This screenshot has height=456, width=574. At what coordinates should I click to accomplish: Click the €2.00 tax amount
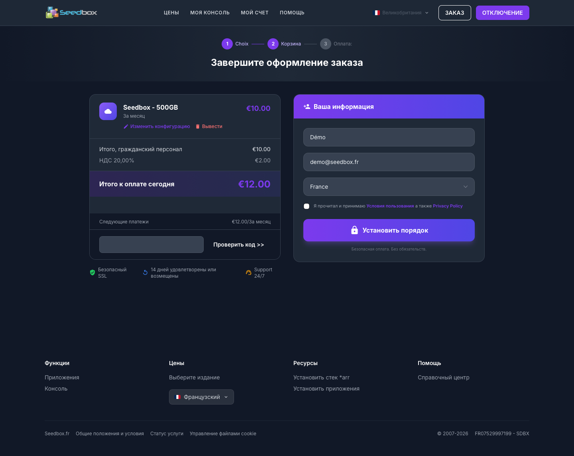pos(263,160)
